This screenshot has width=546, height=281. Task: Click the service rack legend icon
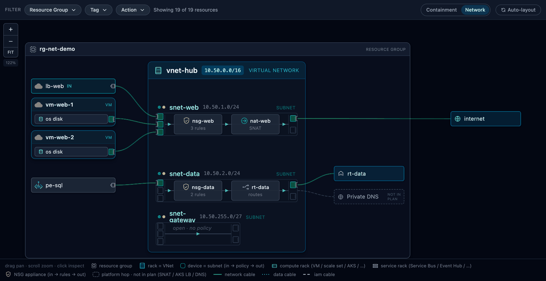click(x=375, y=266)
